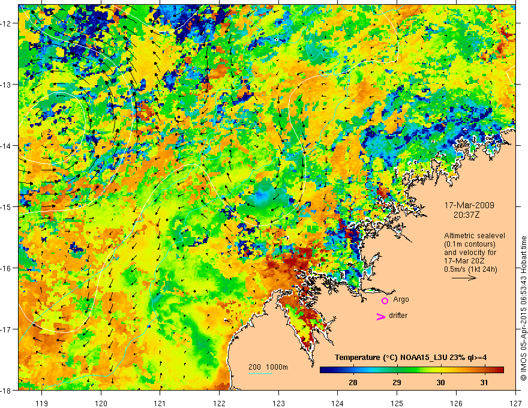Click longitude axis label 125

397,404
